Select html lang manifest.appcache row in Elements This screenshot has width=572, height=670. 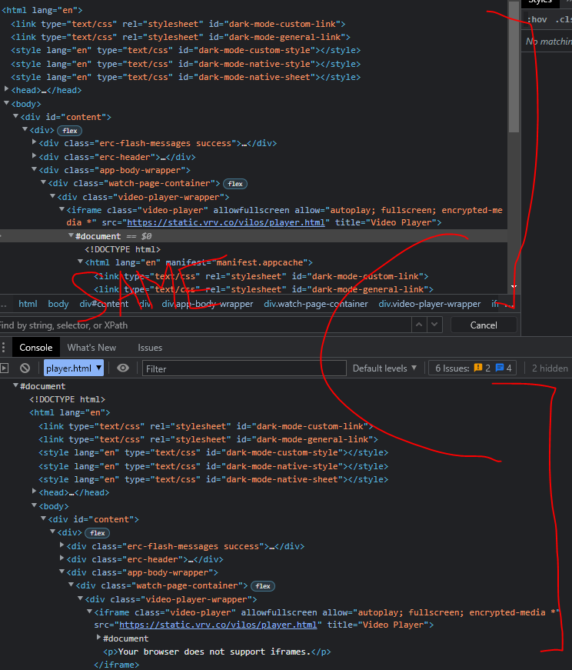click(x=198, y=262)
